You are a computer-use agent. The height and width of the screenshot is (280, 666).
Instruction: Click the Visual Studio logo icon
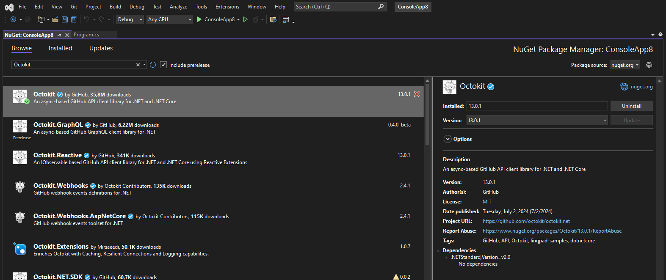(x=9, y=7)
